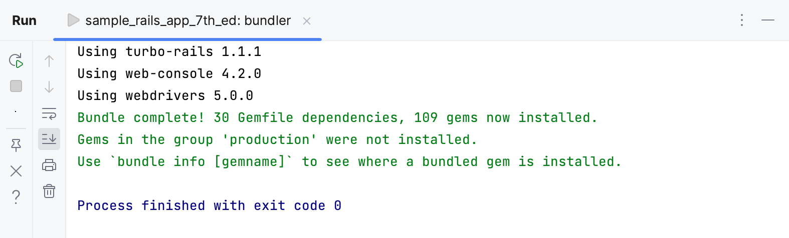Click the up arrow navigation icon
The height and width of the screenshot is (238, 789).
pos(49,61)
